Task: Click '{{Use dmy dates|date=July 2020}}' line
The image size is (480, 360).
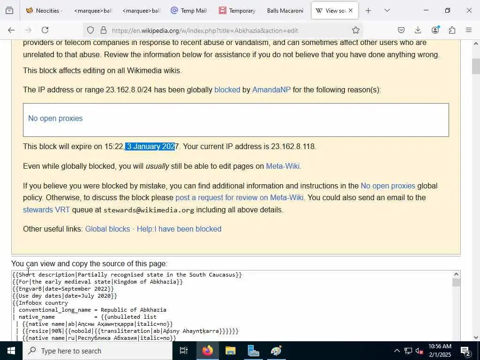Action: (x=65, y=296)
